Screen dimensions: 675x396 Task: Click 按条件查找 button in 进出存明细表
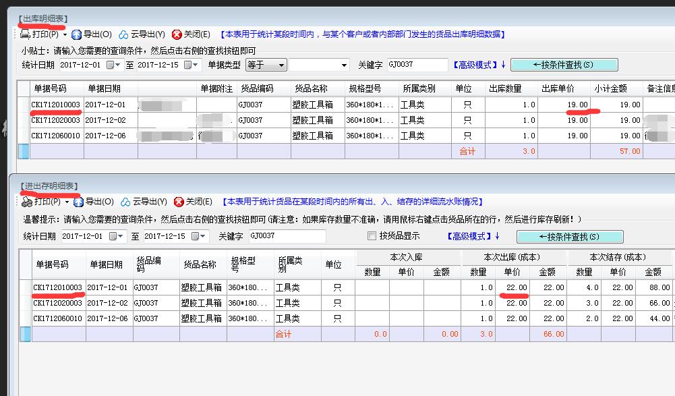570,237
